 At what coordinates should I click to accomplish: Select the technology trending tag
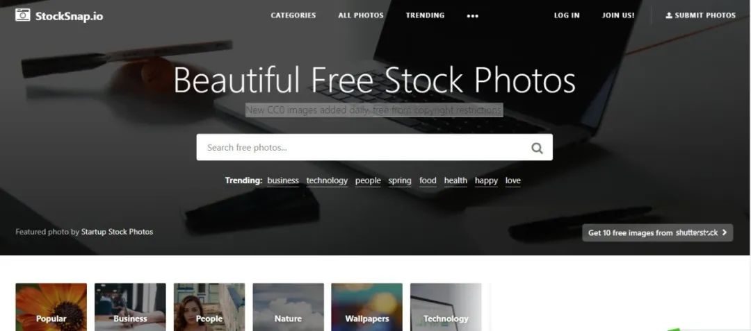[x=327, y=180]
